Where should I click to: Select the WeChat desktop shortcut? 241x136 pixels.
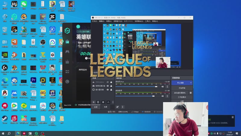click(24, 5)
